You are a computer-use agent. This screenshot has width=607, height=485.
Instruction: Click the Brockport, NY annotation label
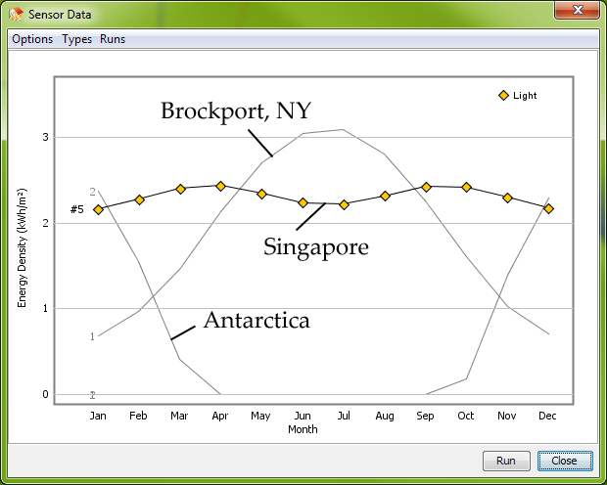[236, 110]
